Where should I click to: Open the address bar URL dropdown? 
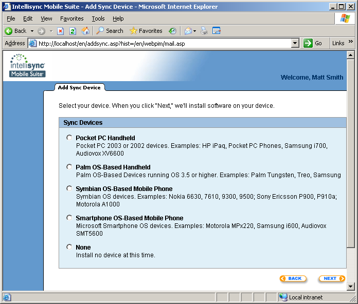[x=295, y=43]
